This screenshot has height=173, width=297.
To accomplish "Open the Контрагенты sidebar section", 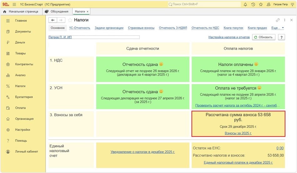I will click(24, 64).
